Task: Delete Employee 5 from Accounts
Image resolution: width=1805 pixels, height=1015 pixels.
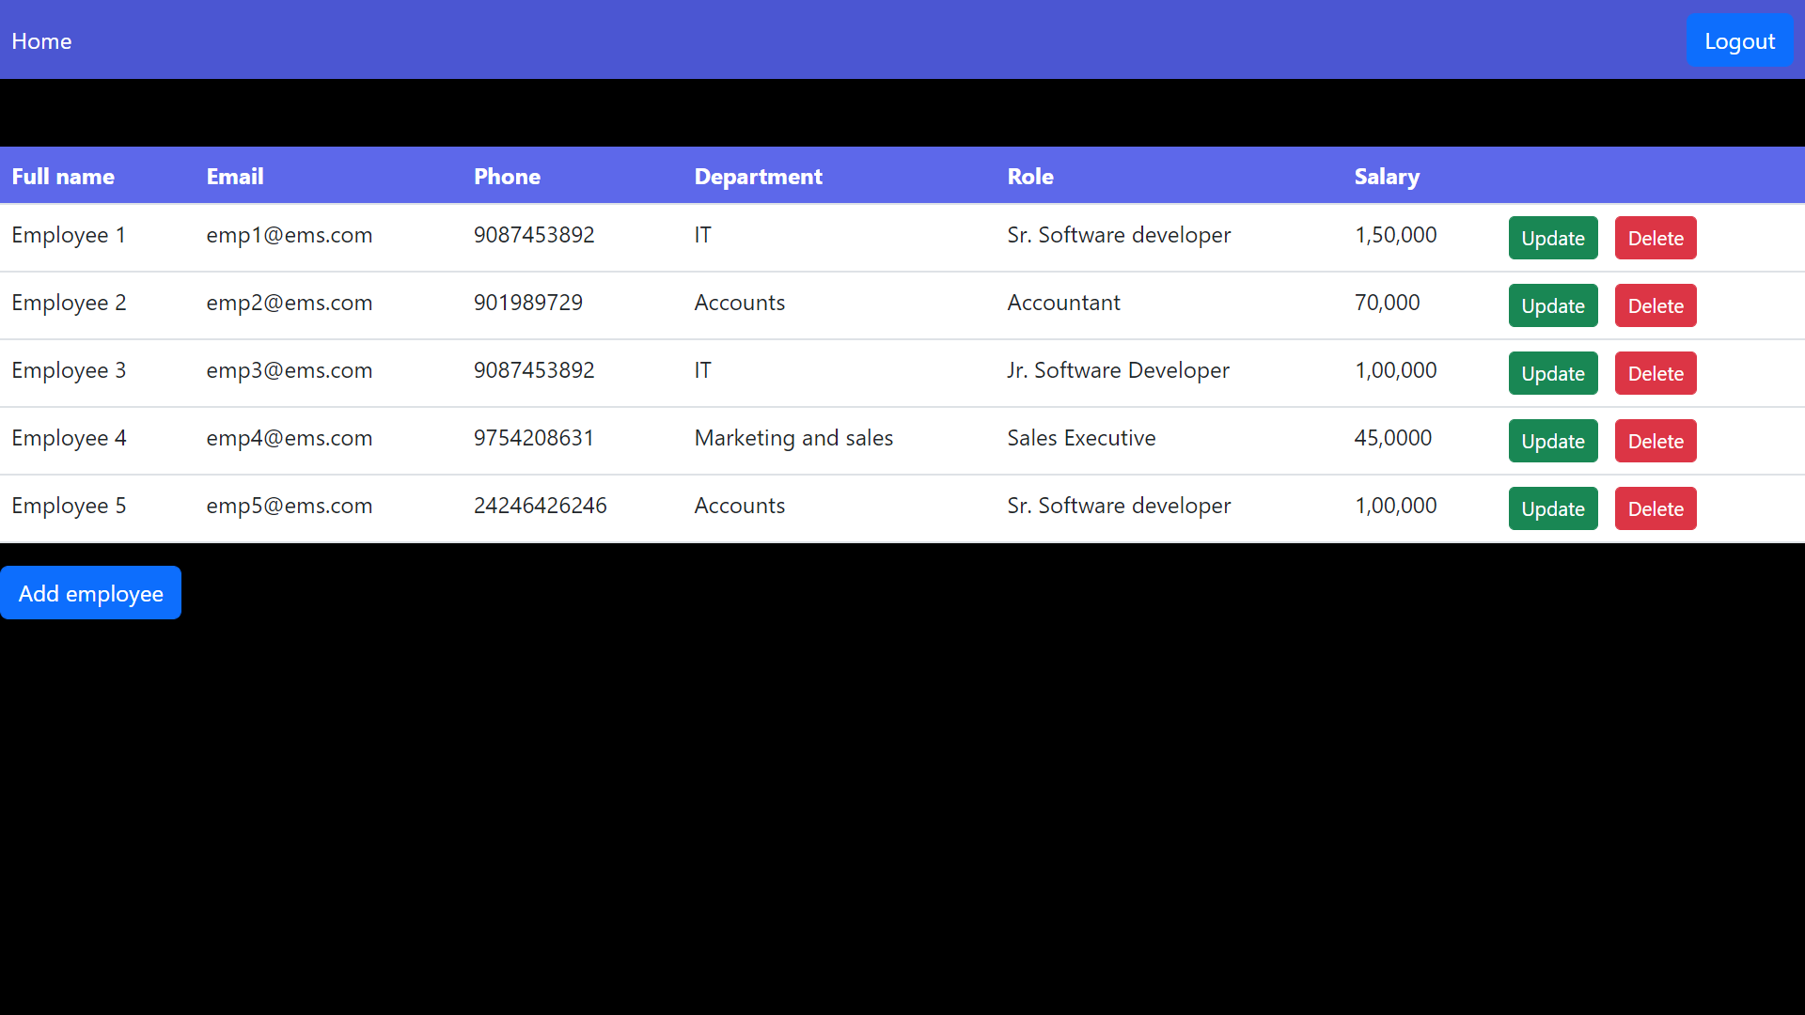Action: [1655, 508]
